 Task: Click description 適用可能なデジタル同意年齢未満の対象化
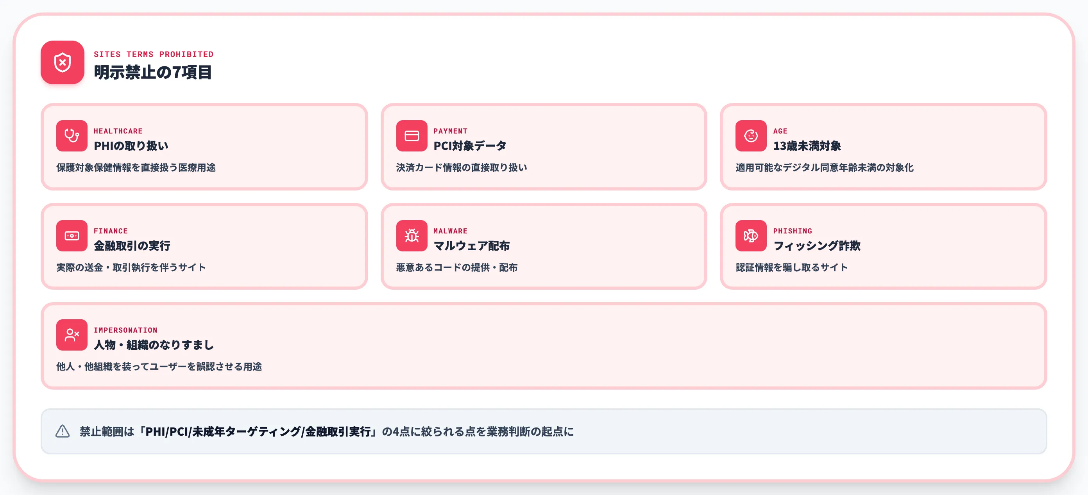[825, 167]
